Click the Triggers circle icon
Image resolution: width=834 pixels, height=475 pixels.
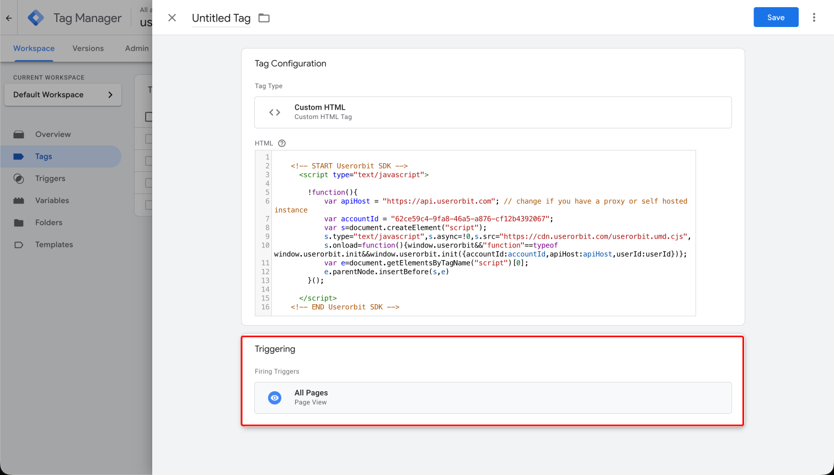(19, 179)
